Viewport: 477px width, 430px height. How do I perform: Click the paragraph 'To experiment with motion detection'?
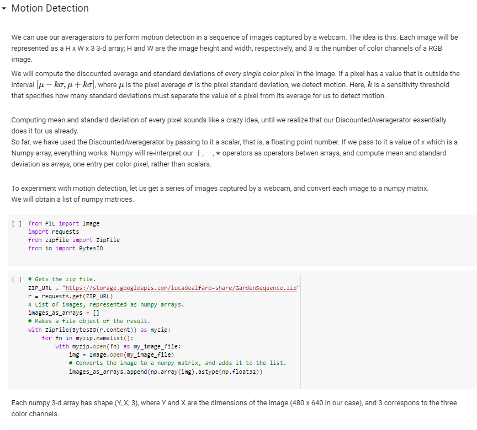(220, 193)
